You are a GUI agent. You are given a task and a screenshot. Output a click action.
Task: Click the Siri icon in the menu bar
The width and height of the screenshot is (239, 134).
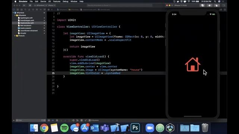pyautogui.click(x=219, y=1)
